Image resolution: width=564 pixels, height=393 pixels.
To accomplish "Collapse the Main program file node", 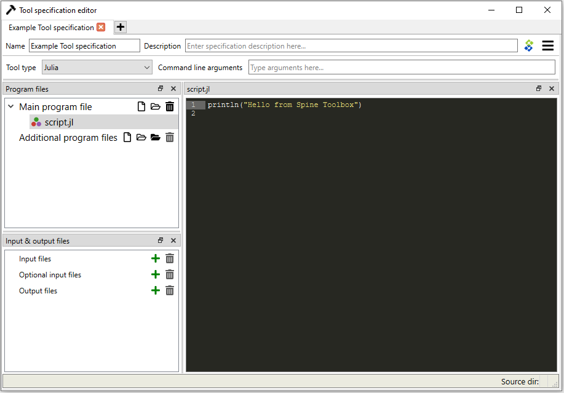I will click(x=11, y=106).
